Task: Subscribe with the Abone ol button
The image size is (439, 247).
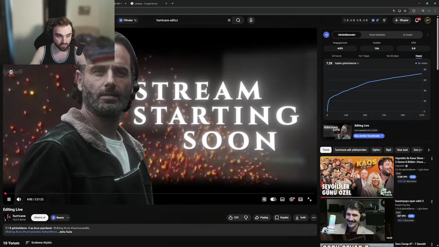Action: click(x=39, y=217)
